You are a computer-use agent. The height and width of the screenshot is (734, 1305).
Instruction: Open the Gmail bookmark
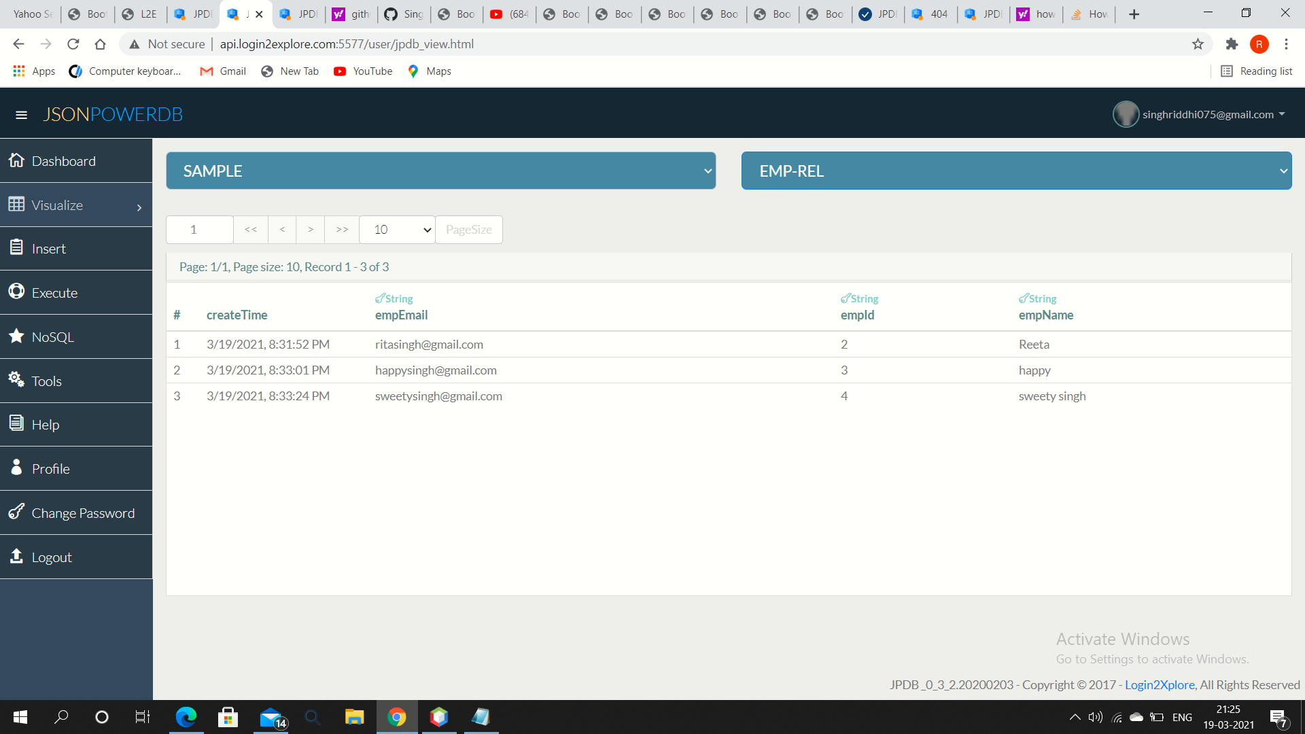(222, 71)
